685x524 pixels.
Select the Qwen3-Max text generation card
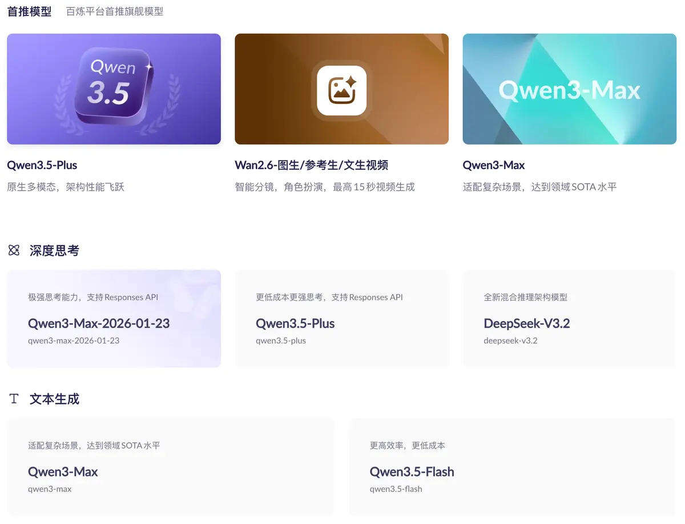point(170,467)
